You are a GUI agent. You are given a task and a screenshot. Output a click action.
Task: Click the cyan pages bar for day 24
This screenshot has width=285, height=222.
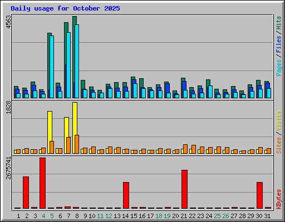tap(210, 92)
